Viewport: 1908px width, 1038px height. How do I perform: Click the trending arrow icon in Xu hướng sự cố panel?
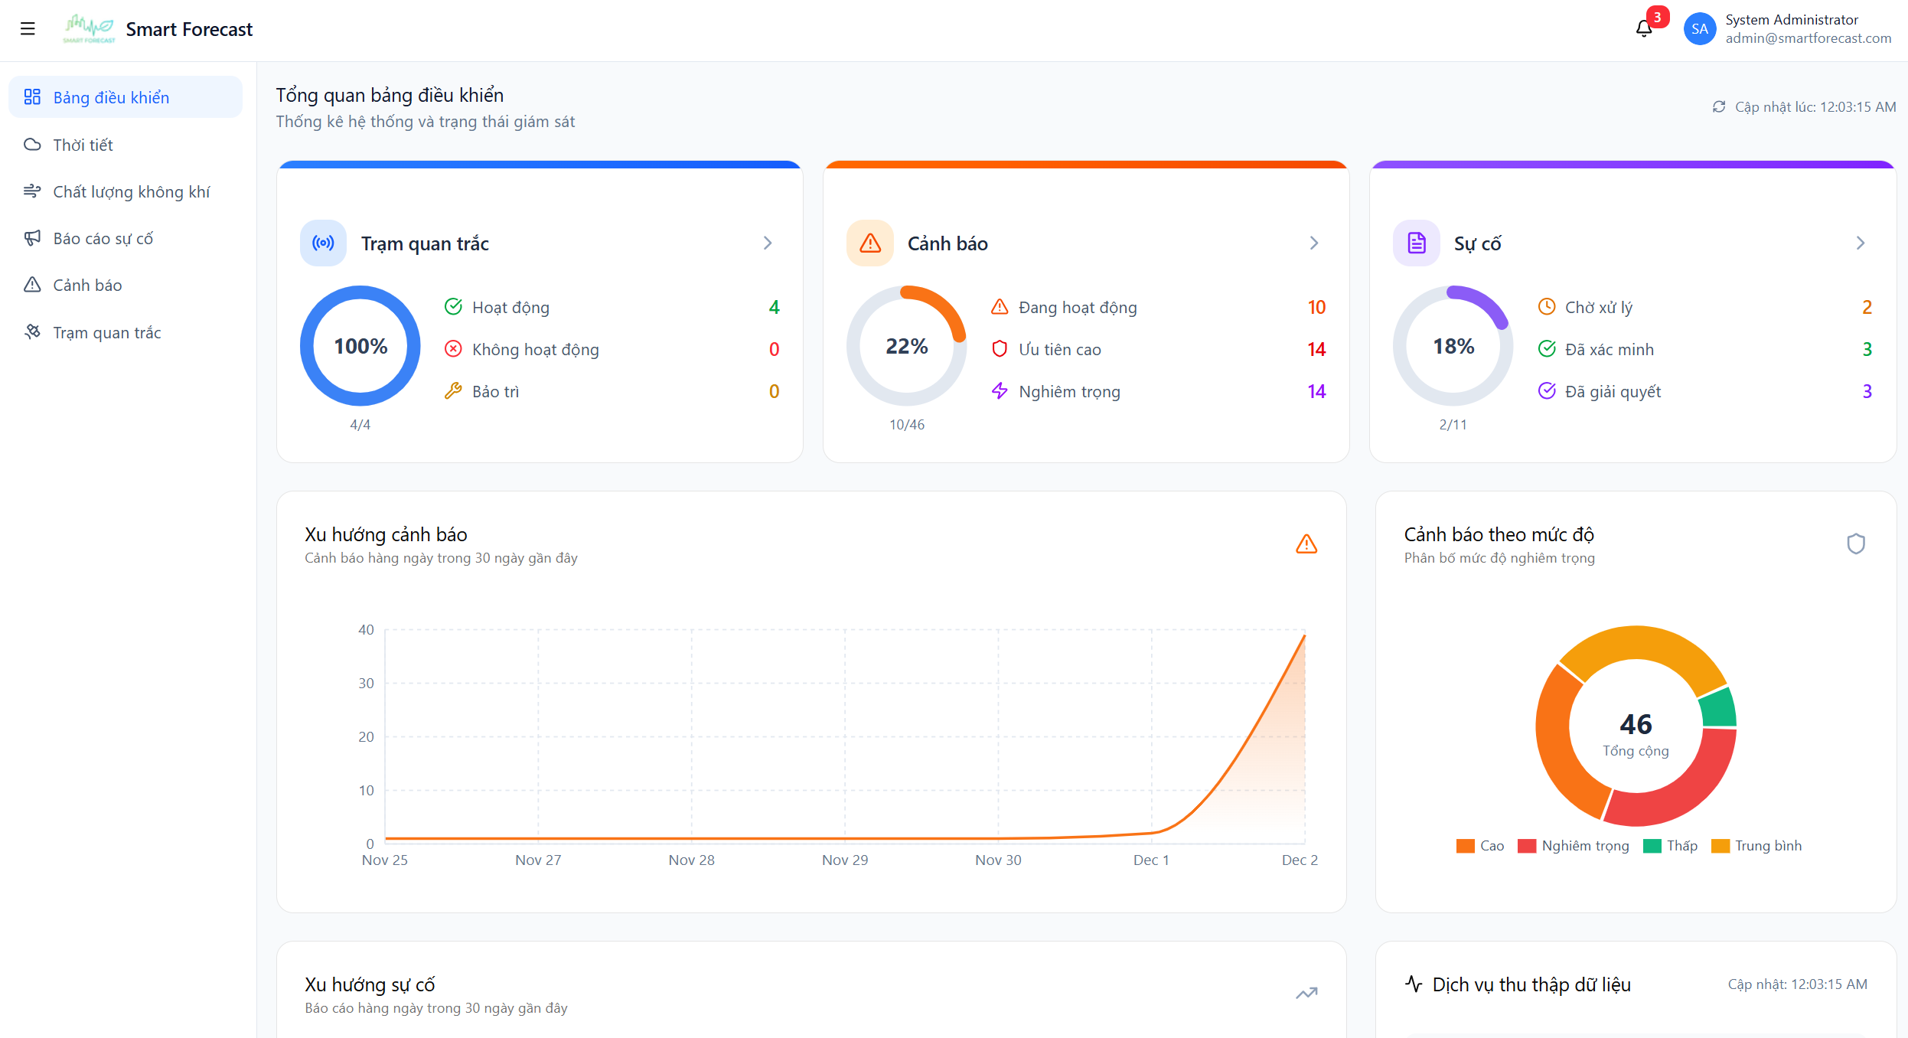[1306, 993]
